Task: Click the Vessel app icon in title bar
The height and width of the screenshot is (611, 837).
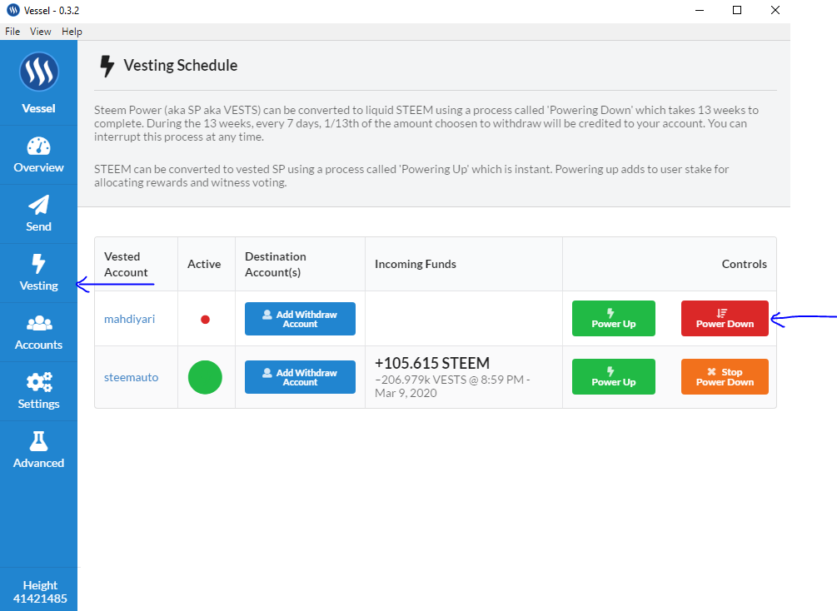Action: tap(12, 10)
